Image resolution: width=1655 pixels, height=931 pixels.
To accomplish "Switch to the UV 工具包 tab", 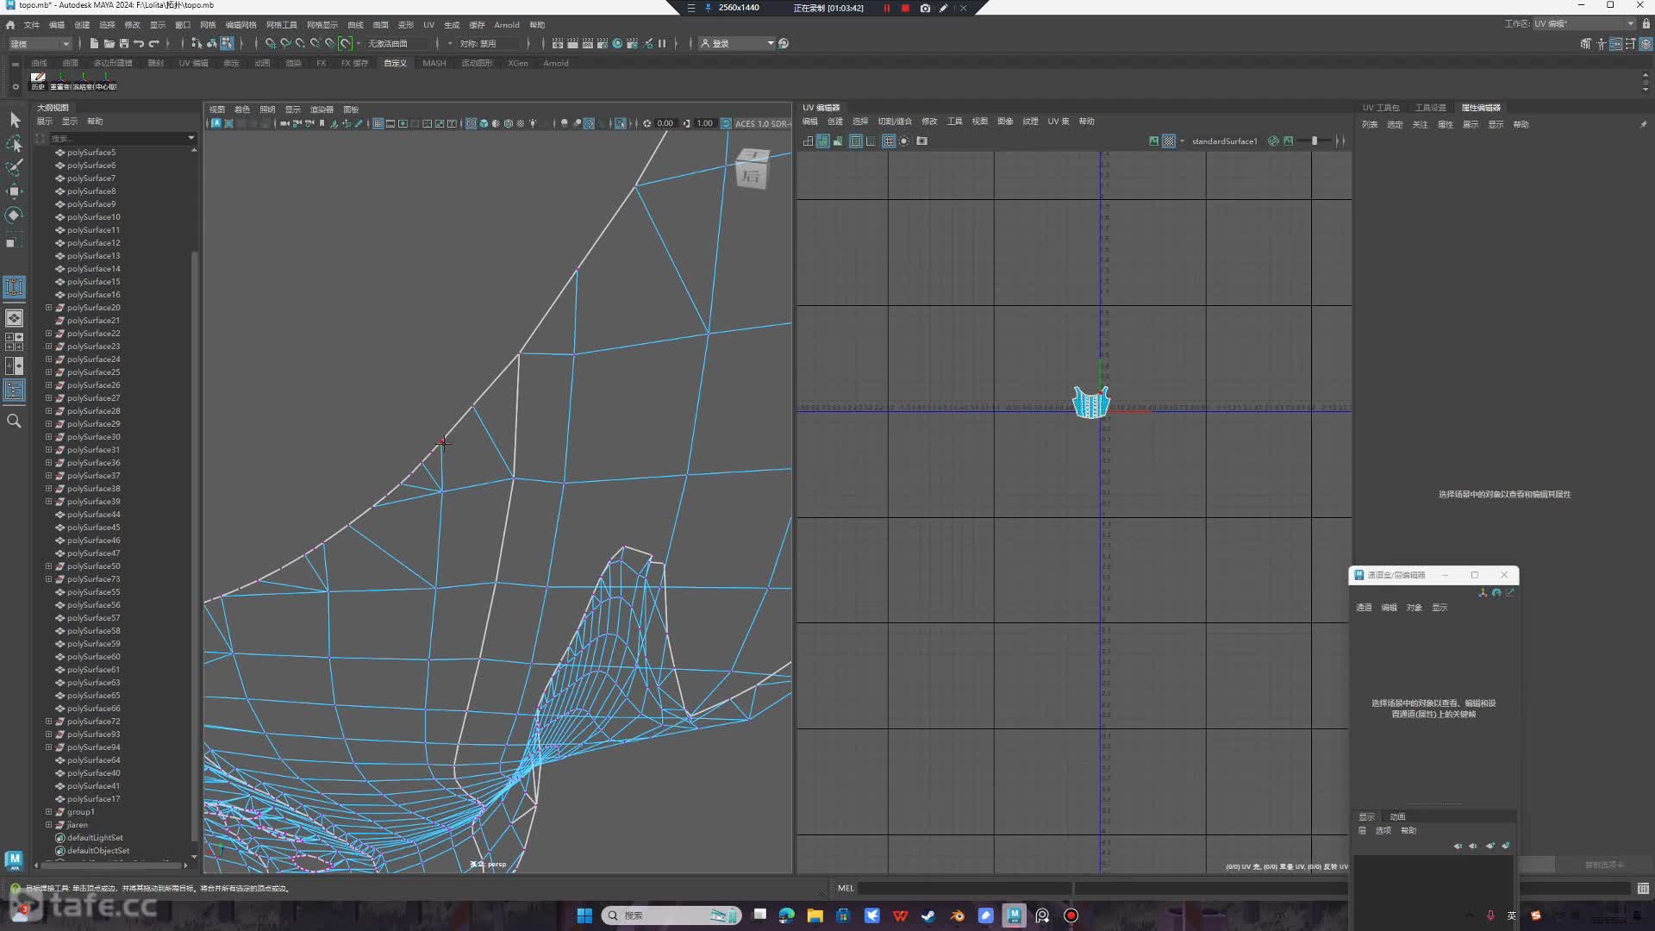I will click(x=1381, y=108).
